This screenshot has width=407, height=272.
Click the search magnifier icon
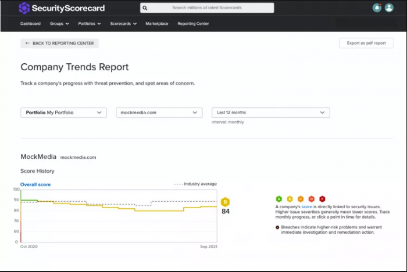pos(145,8)
